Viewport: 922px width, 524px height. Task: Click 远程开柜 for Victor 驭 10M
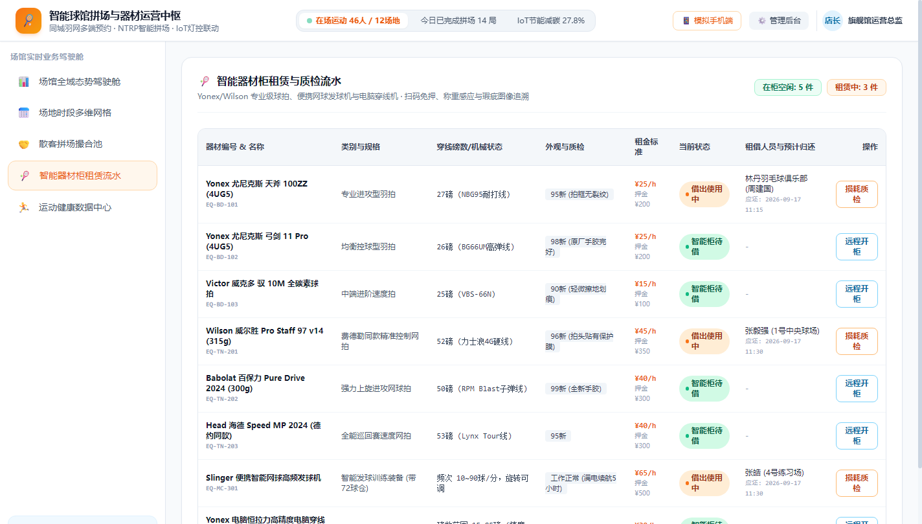(857, 294)
